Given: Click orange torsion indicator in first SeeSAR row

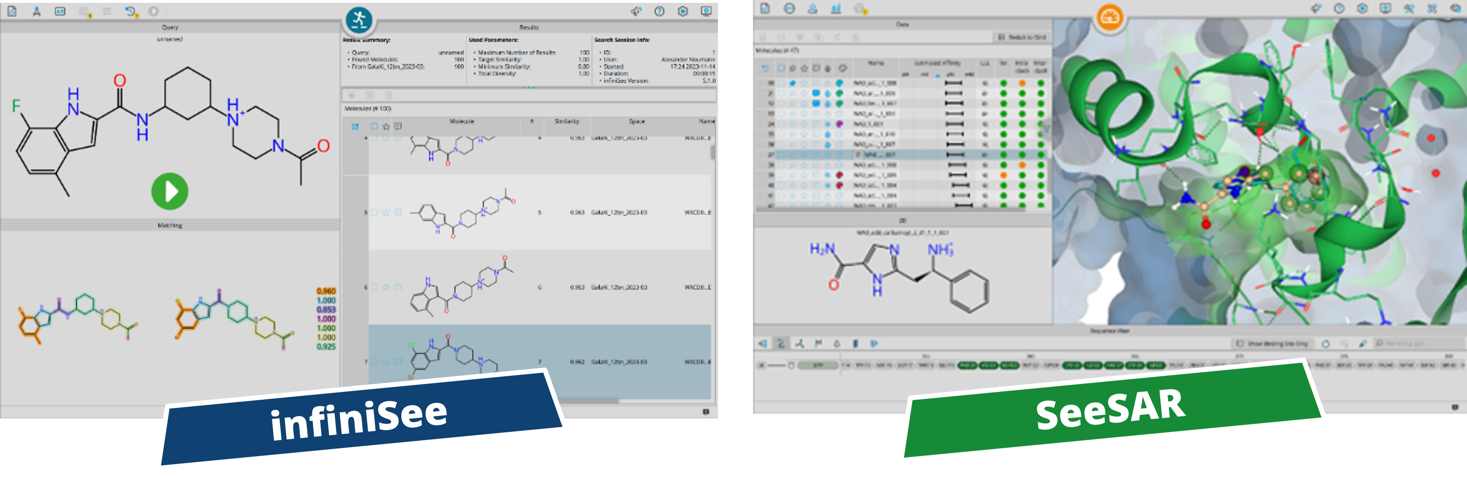Looking at the screenshot, I should click(1022, 84).
